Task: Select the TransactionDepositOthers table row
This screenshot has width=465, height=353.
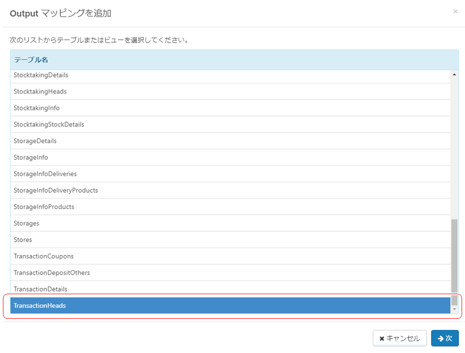Action: [x=196, y=273]
